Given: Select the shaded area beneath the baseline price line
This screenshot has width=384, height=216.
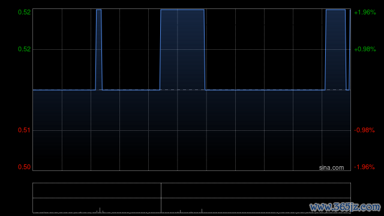Looking at the screenshot, I should [192, 130].
